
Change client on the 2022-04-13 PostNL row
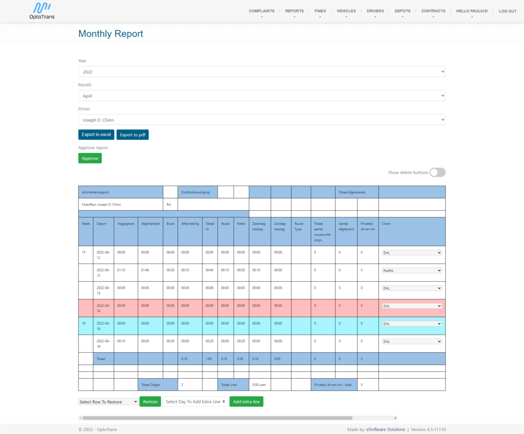point(412,270)
